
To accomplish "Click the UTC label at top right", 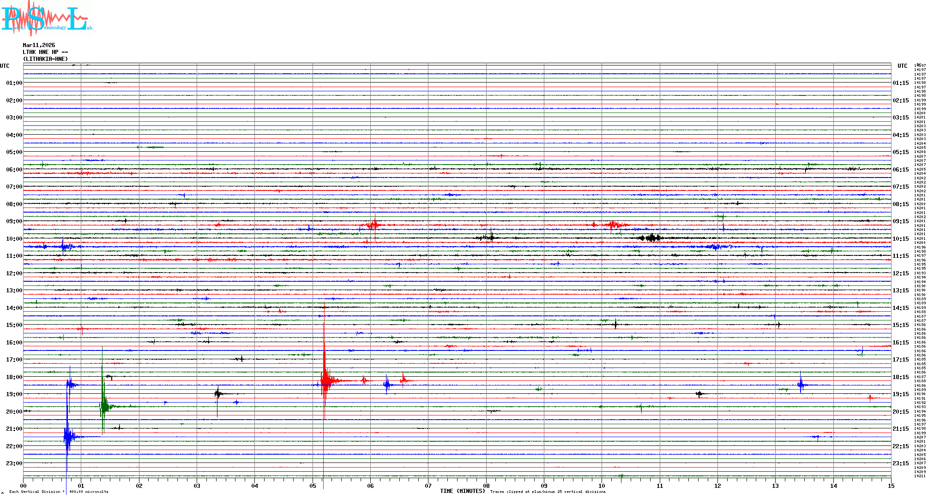I will 902,66.
